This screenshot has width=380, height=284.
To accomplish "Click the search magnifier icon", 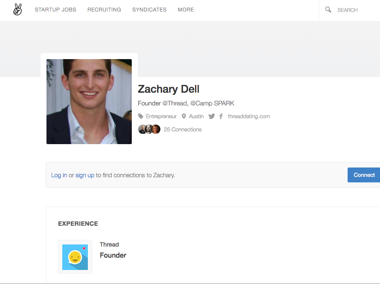I will click(328, 9).
